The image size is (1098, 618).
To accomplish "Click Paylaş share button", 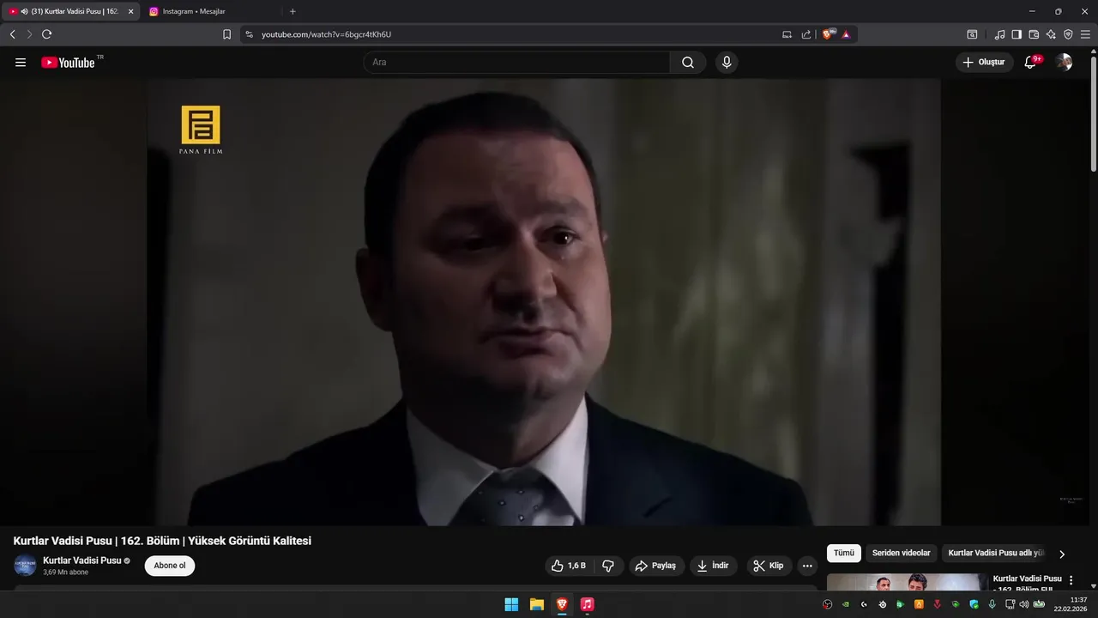I will (656, 566).
